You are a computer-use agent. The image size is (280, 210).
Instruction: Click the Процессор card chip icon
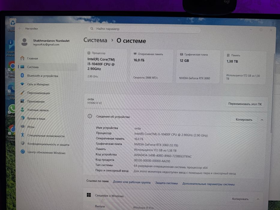tap(89, 53)
